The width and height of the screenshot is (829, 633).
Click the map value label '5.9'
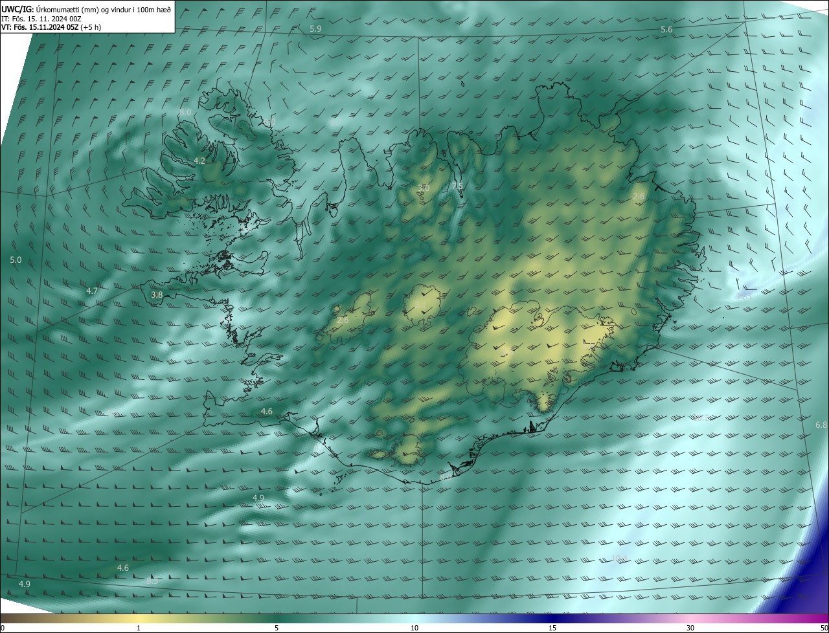tap(315, 29)
